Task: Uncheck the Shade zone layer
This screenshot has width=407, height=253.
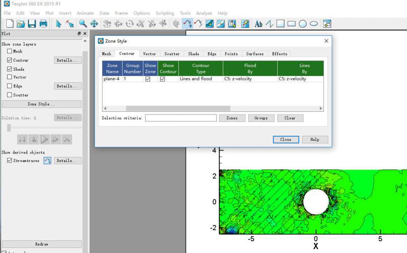Action: point(9,69)
